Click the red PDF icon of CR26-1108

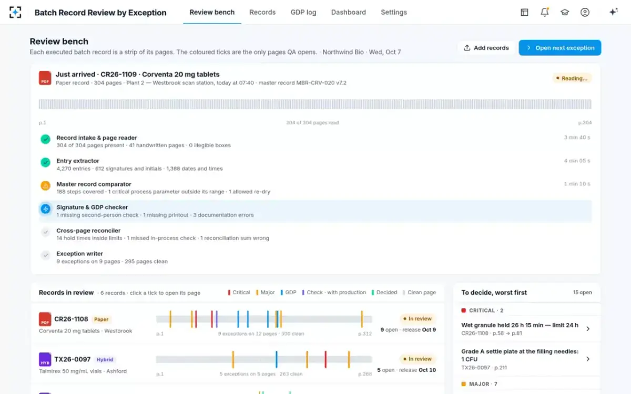[x=45, y=319]
